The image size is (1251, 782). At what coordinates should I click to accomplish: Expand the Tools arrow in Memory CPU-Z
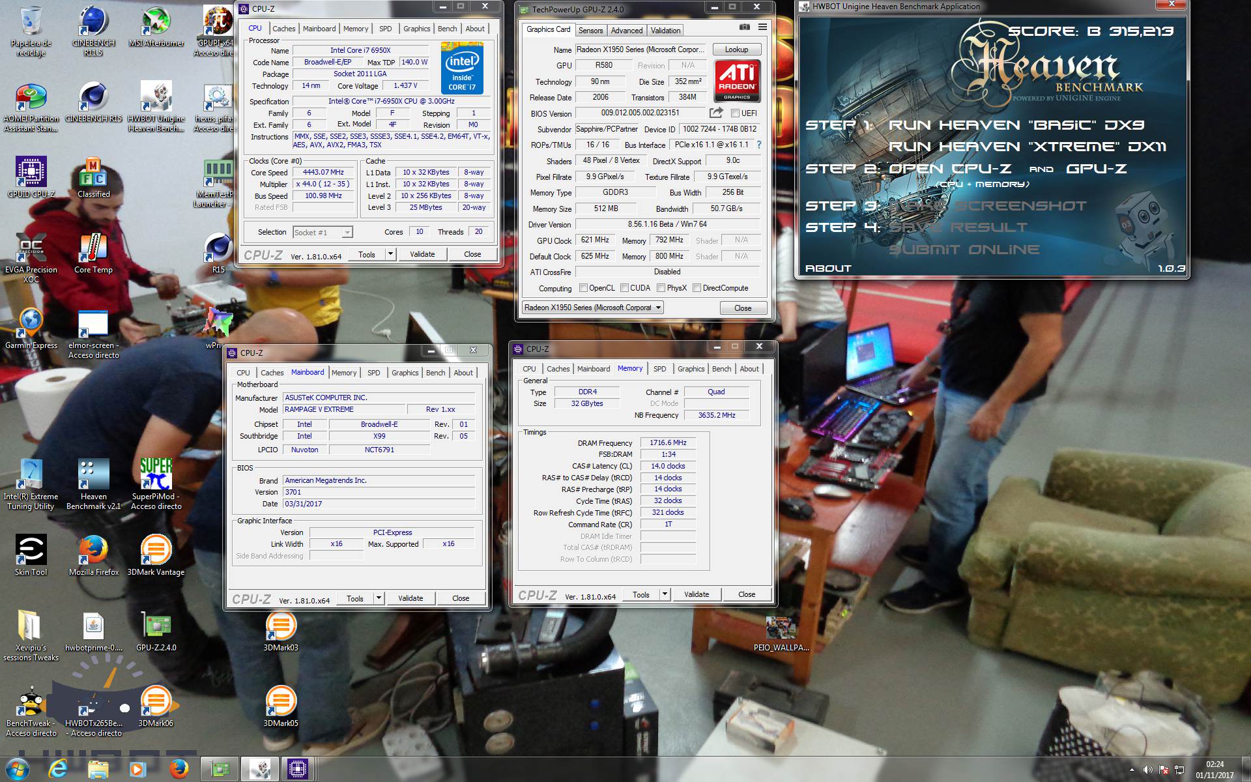[665, 594]
